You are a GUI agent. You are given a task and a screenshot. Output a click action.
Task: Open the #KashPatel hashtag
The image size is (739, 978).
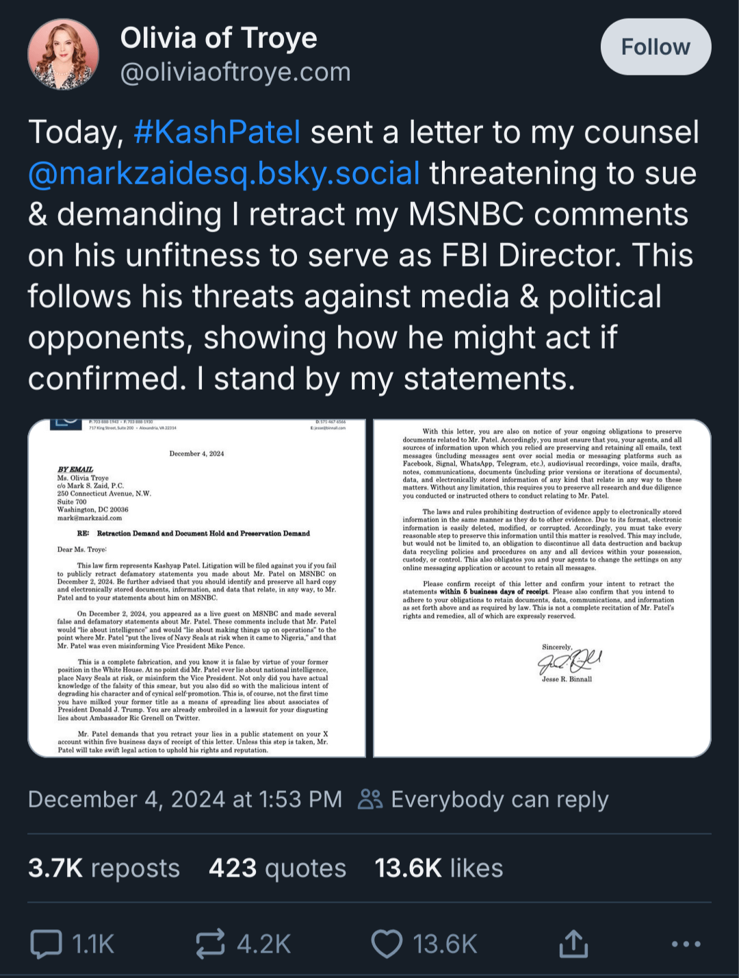pos(218,132)
